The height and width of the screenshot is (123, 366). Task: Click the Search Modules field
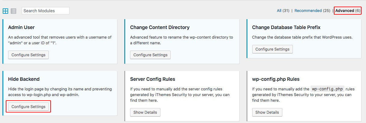pos(45,11)
